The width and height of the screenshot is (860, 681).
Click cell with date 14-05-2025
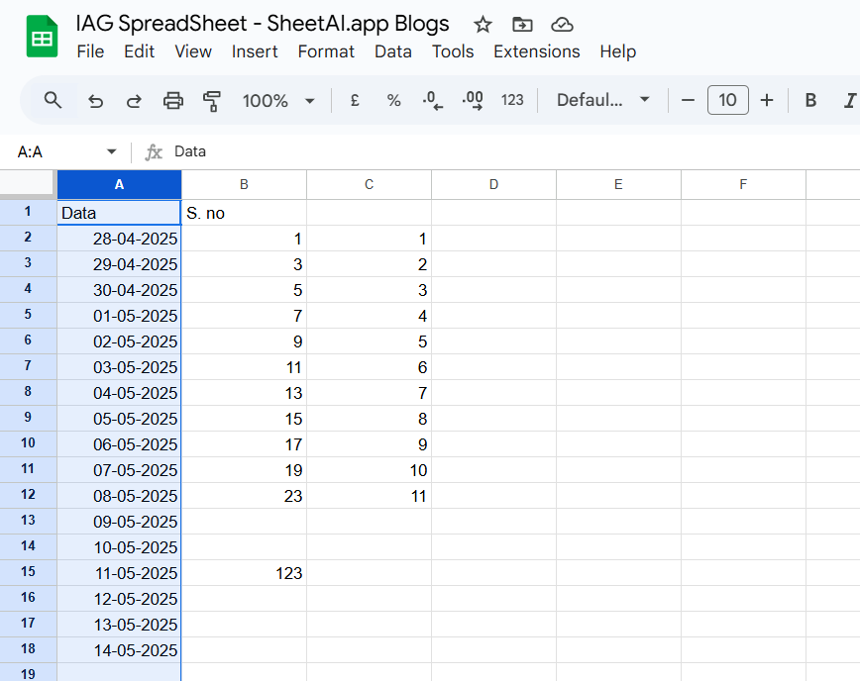tap(119, 650)
